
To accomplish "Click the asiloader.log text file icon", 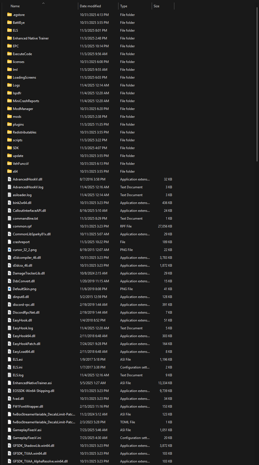I will [9, 195].
